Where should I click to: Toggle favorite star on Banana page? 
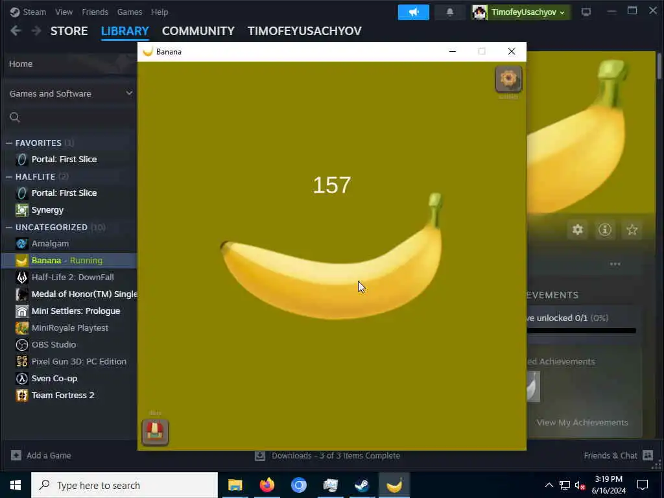pos(632,230)
